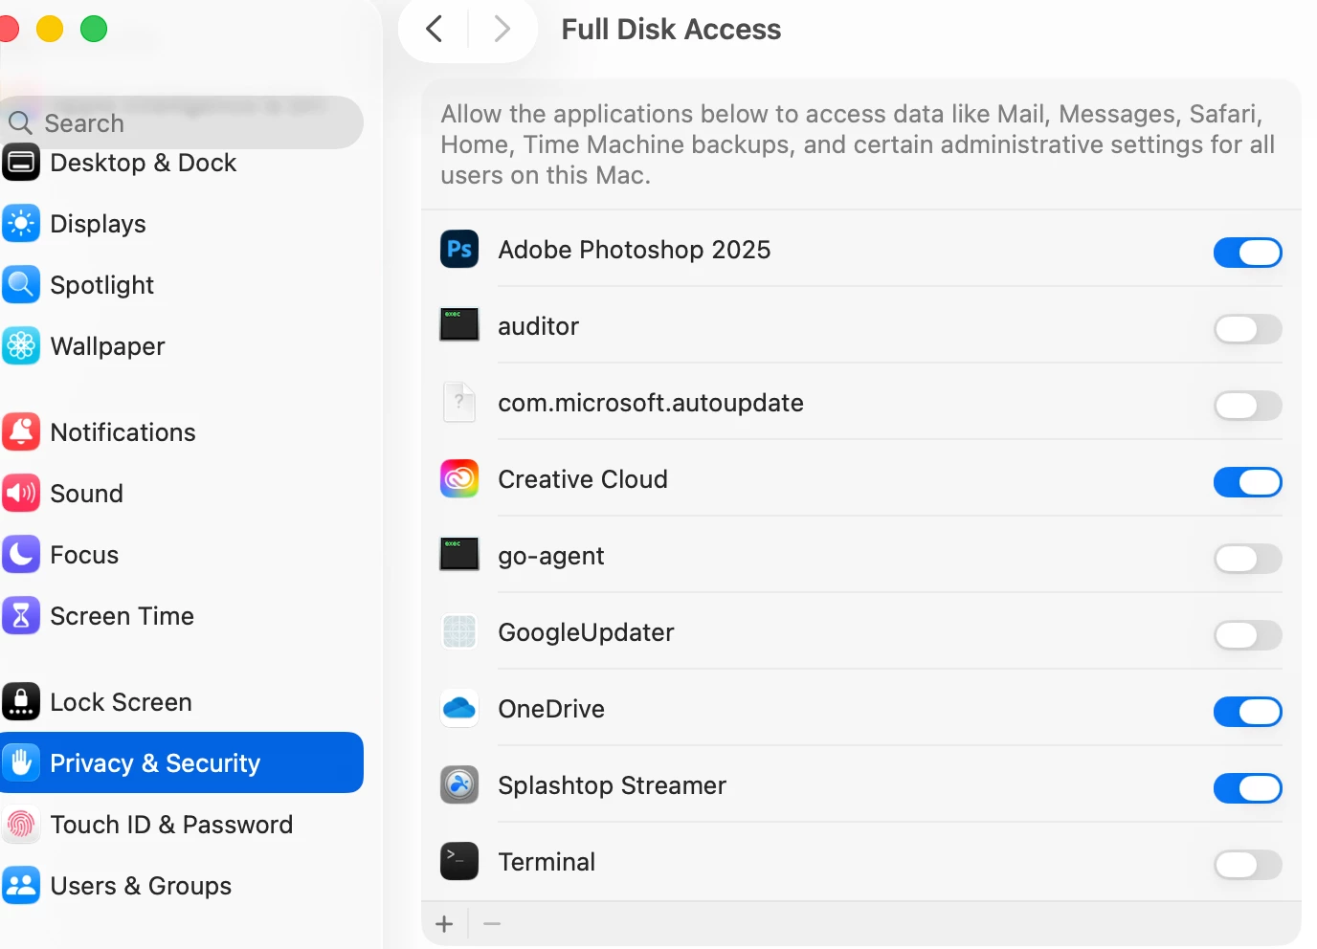Open Users & Groups settings
The image size is (1317, 949).
pyautogui.click(x=140, y=886)
